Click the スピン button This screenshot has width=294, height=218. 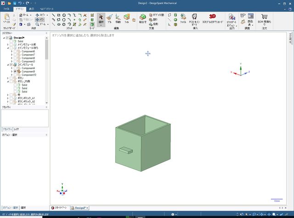[40, 15]
